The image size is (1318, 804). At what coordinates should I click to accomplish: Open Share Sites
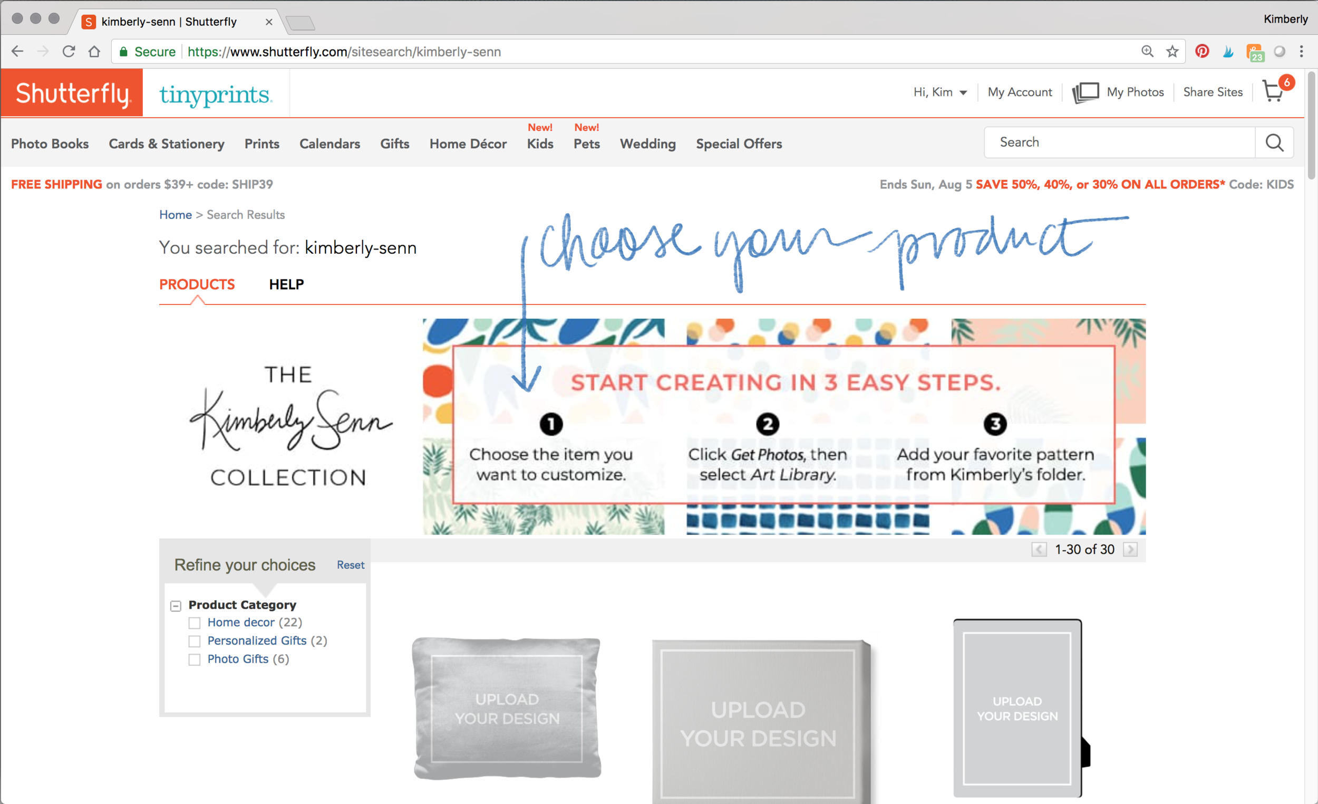[x=1213, y=92]
